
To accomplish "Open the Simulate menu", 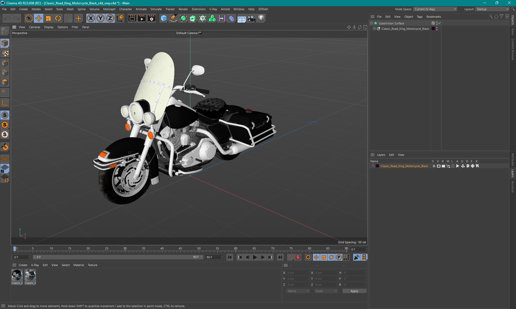I will coord(156,9).
